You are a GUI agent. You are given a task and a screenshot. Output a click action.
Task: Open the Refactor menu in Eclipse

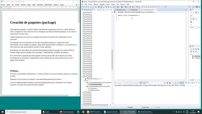(96, 4)
